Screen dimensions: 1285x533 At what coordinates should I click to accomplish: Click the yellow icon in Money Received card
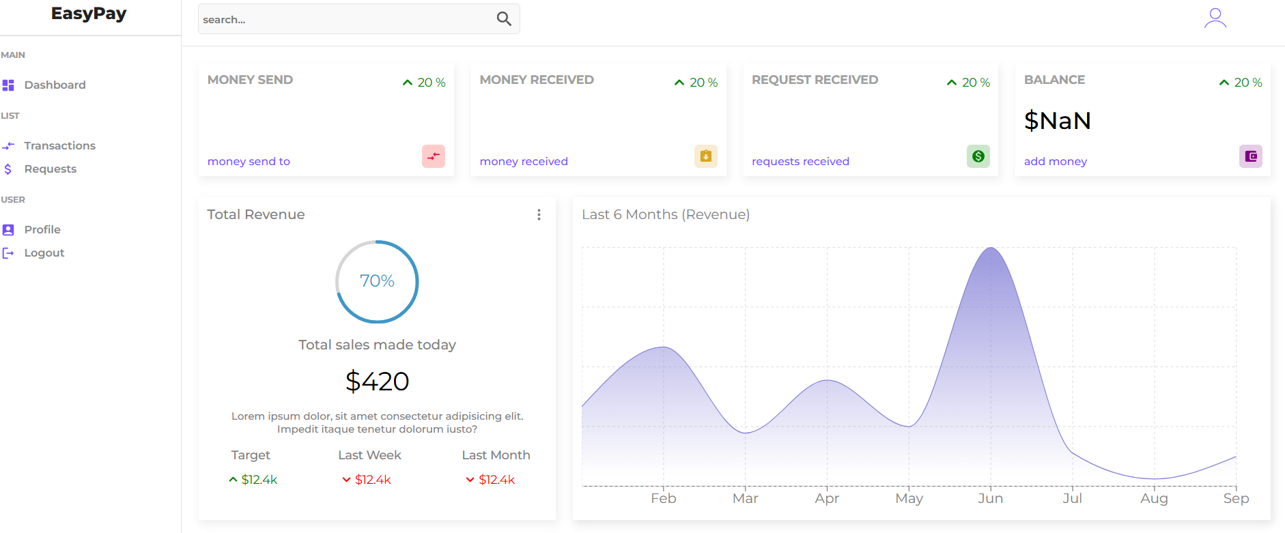[x=705, y=156]
